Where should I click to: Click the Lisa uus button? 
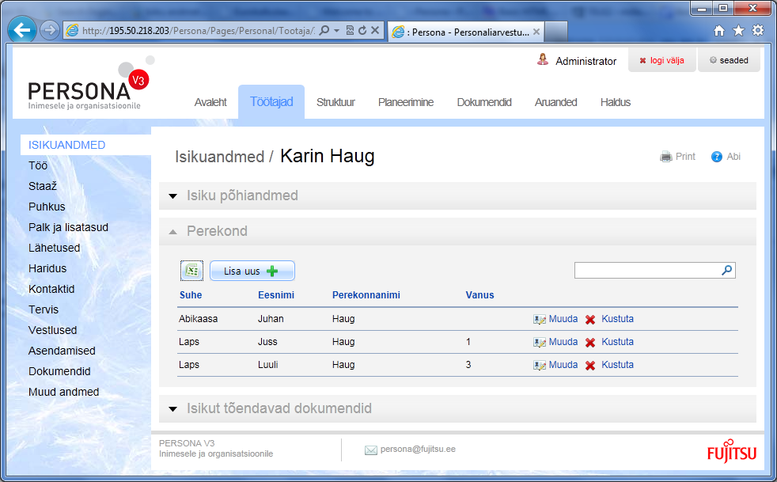252,271
